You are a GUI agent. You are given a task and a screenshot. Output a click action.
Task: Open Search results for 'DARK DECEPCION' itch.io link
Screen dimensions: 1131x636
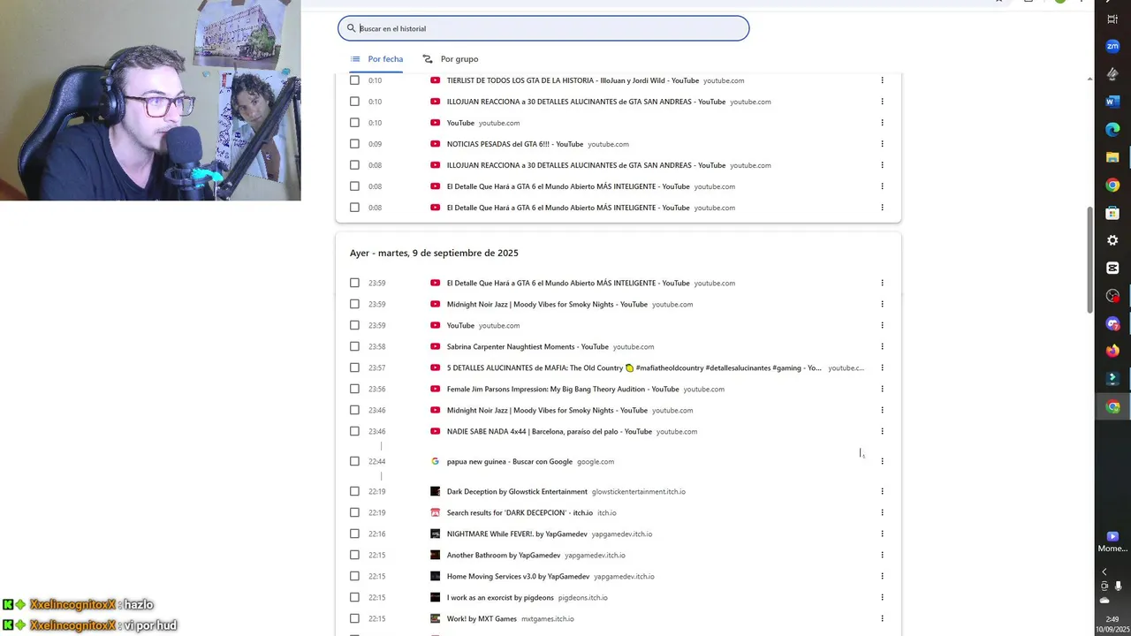tap(520, 512)
